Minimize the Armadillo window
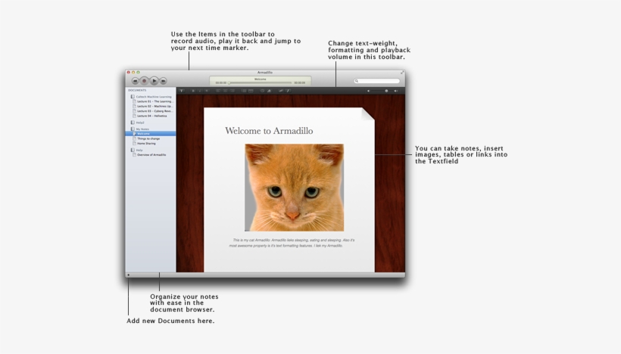Viewport: 621px width, 354px height. tap(133, 73)
